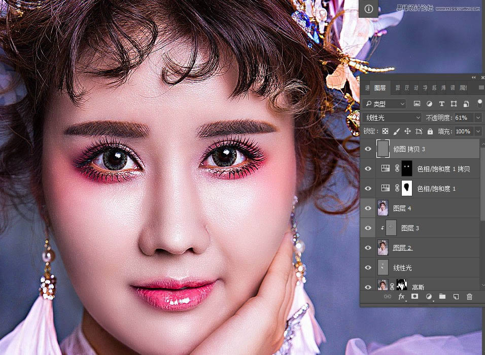Click the fill value field 100%
Image resolution: width=485 pixels, height=355 pixels.
click(463, 131)
